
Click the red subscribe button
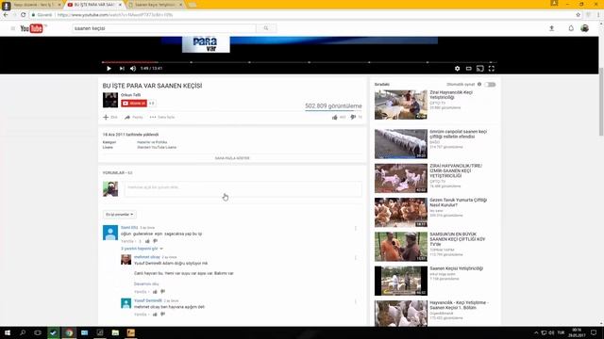(x=134, y=103)
